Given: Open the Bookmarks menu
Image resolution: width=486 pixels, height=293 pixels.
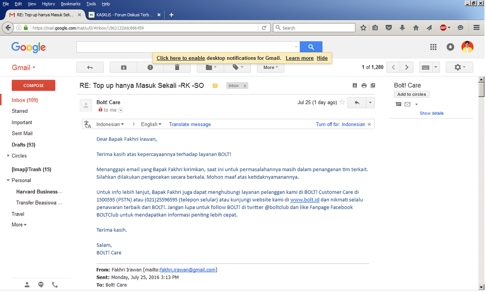Looking at the screenshot, I should pos(71,4).
